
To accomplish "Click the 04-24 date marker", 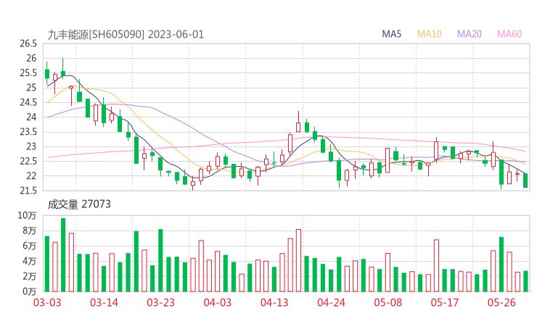I will [x=331, y=302].
